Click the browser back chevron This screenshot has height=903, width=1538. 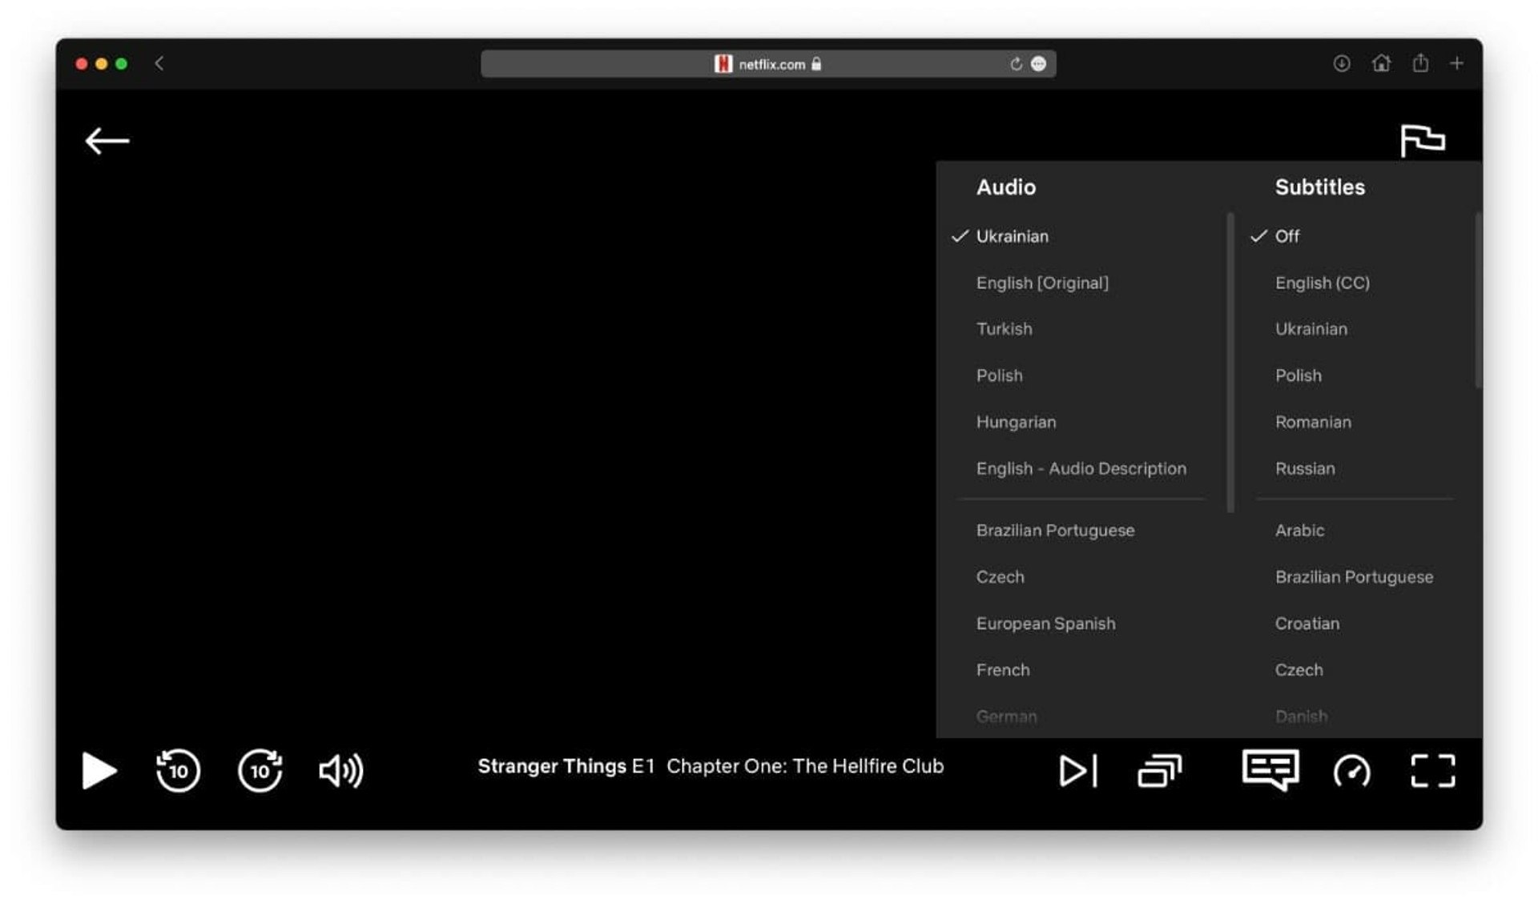click(x=159, y=63)
